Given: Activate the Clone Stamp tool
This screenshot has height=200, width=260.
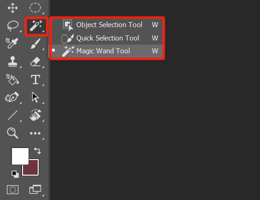Looking at the screenshot, I should (12, 62).
